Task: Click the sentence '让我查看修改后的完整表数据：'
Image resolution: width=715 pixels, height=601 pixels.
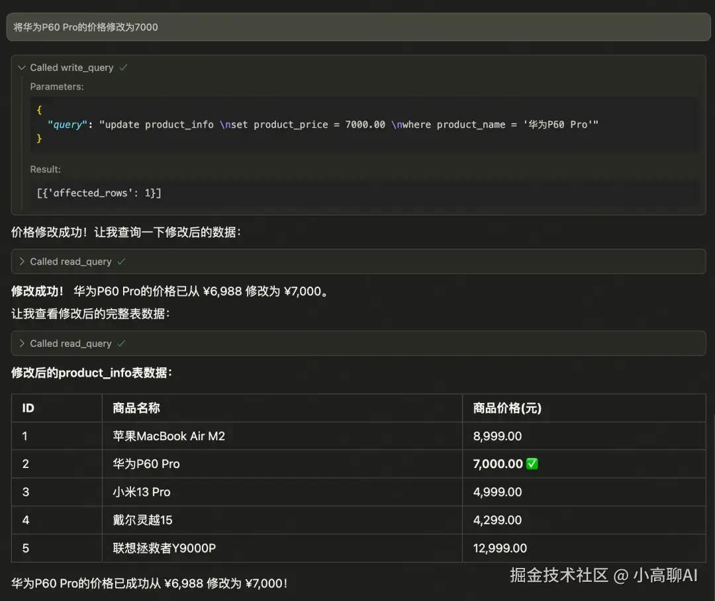Action: (91, 314)
